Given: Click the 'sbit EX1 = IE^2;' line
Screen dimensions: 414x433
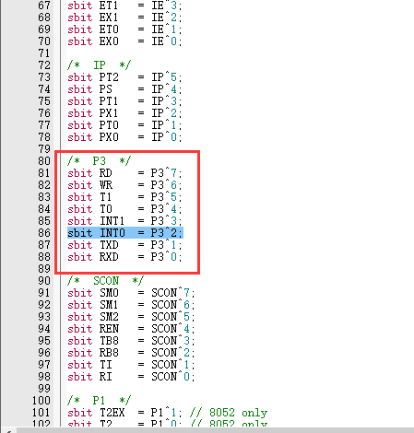Looking at the screenshot, I should (124, 18).
